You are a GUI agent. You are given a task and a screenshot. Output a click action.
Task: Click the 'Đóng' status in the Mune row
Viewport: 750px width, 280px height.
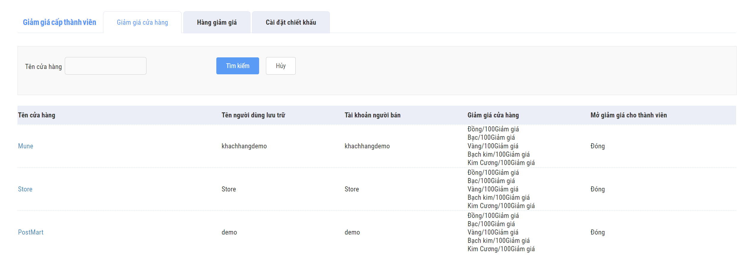point(598,146)
